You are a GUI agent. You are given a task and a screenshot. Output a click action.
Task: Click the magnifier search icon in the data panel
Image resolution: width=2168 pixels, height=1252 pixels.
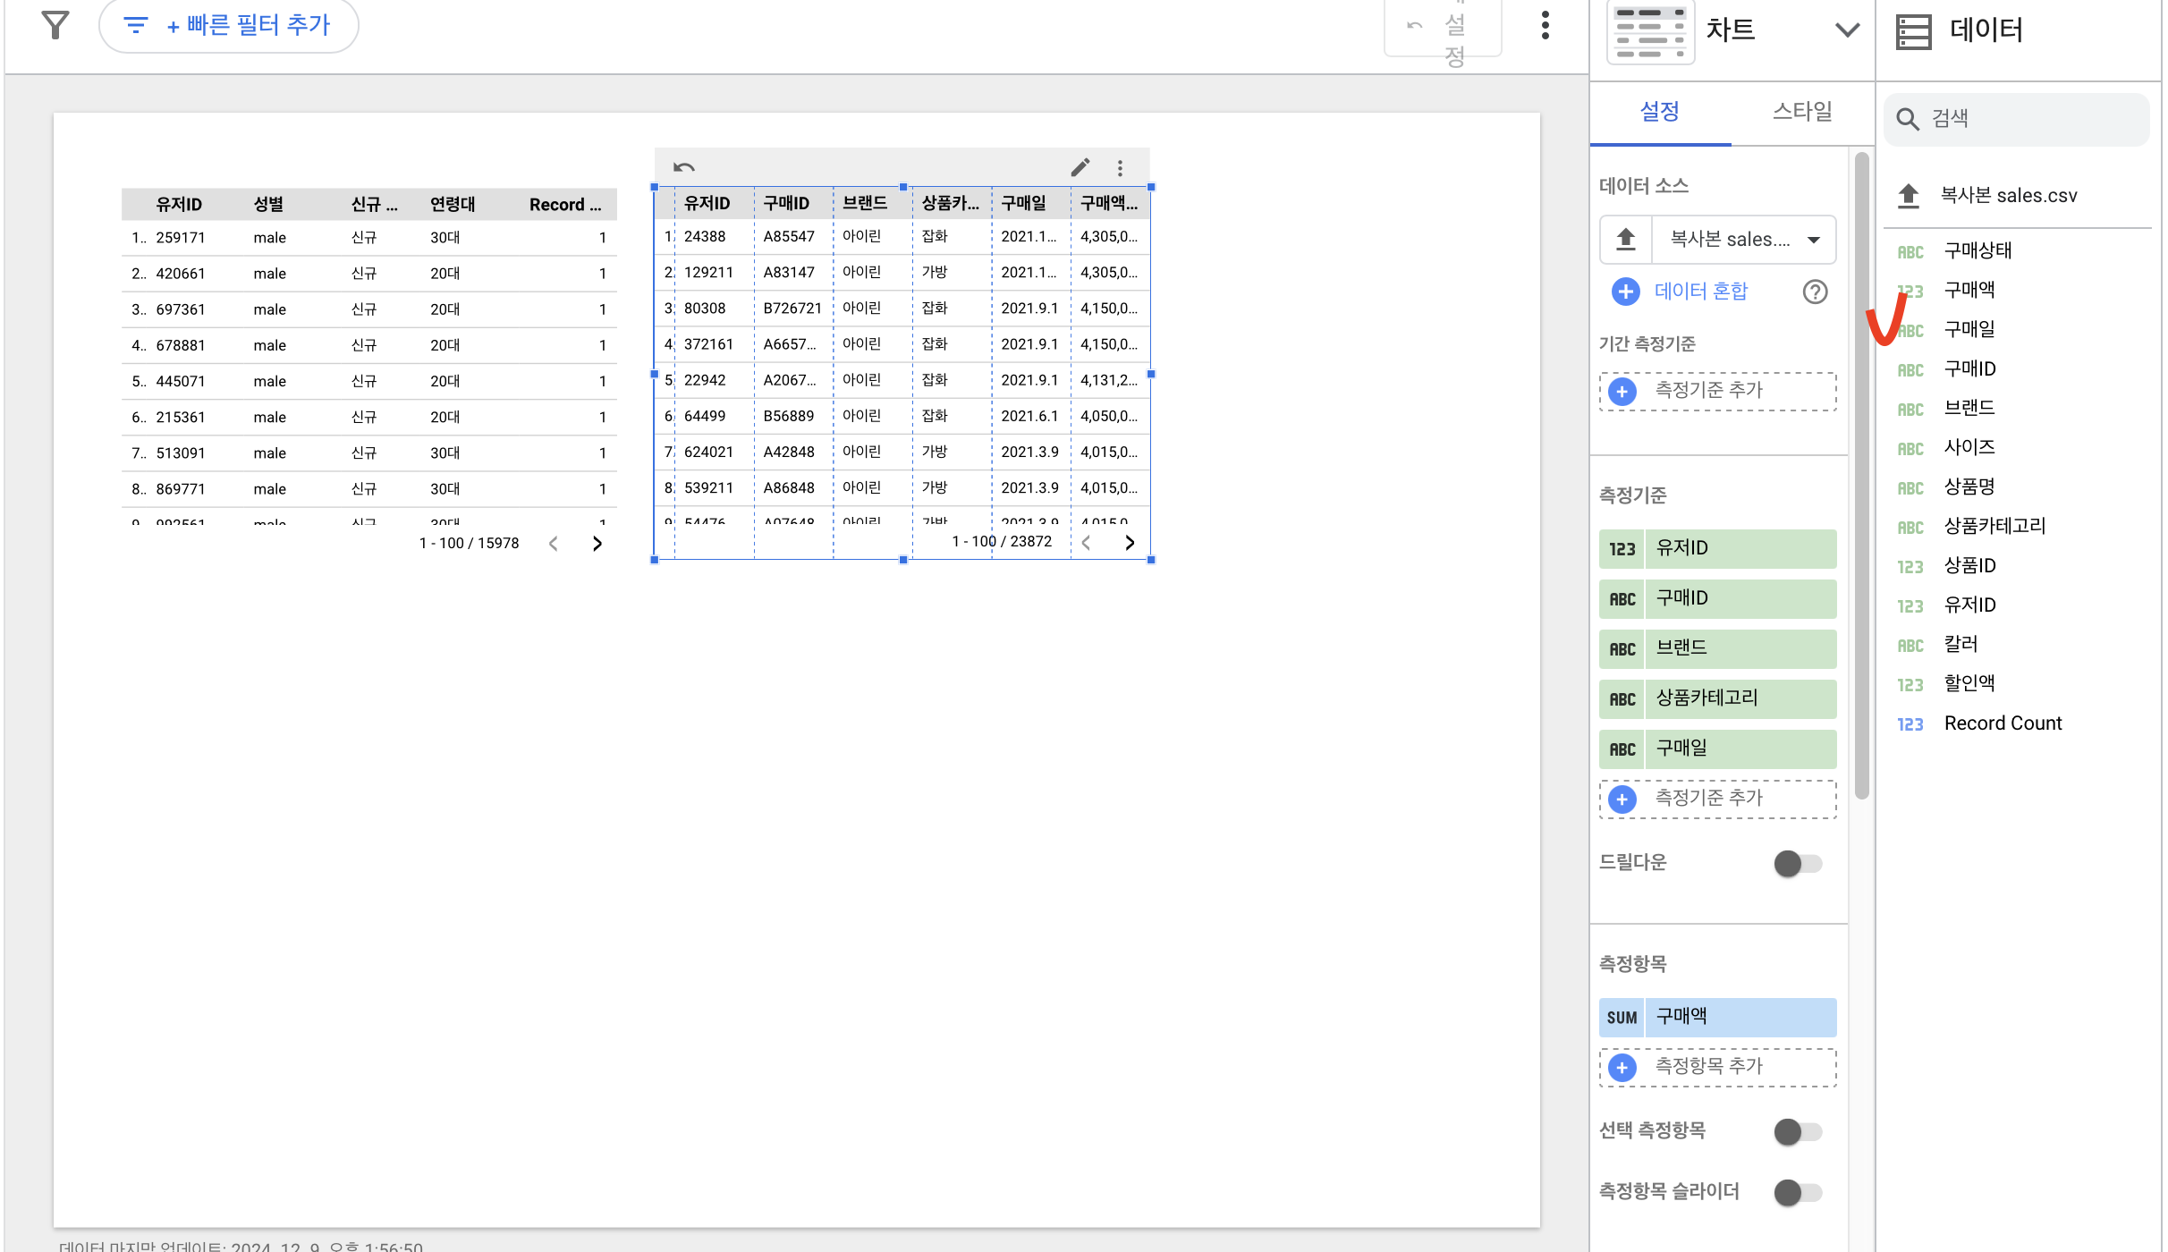[1907, 119]
